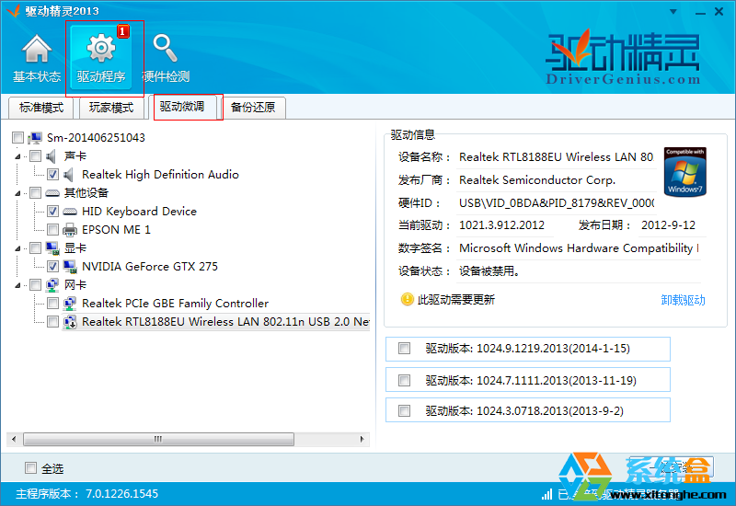Select driver version 1024.3.0718.2013 checkbox
736x506 pixels.
pyautogui.click(x=404, y=410)
